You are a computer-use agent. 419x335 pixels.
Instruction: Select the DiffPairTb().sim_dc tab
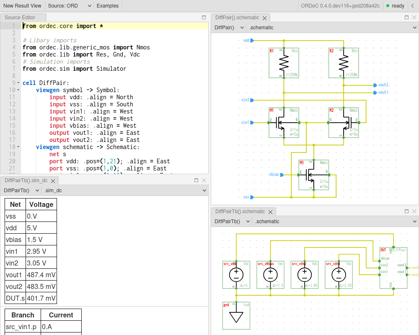pyautogui.click(x=26, y=180)
